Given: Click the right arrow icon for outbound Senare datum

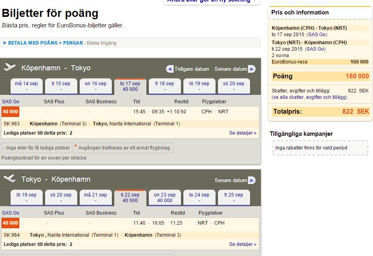Looking at the screenshot, I should pyautogui.click(x=252, y=69).
